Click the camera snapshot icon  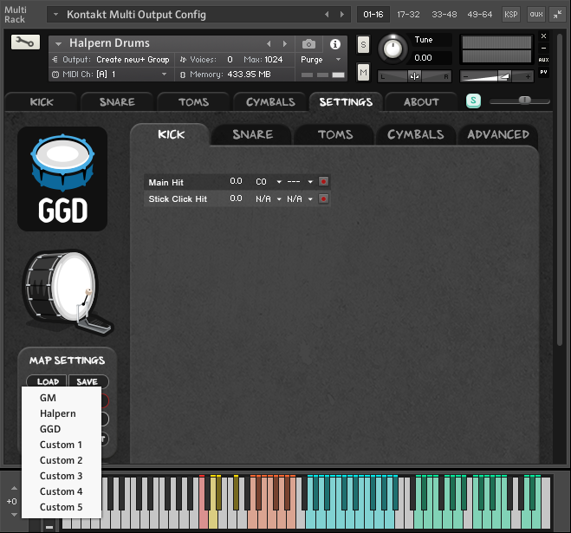(x=308, y=43)
